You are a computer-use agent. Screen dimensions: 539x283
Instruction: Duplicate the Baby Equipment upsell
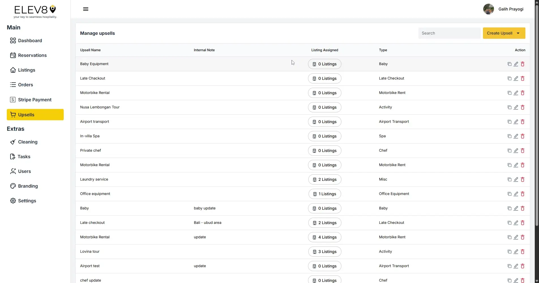pyautogui.click(x=509, y=64)
